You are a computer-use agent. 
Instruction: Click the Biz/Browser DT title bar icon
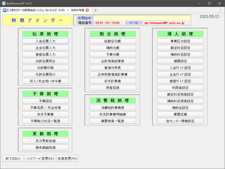4,3
